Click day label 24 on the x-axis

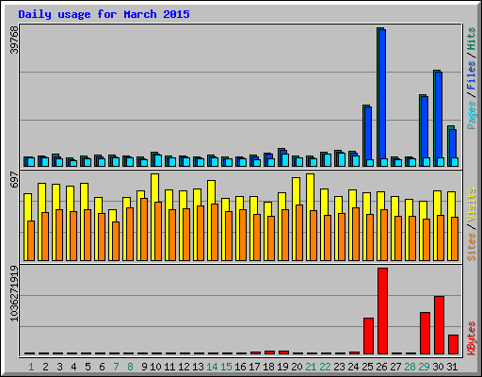point(353,367)
